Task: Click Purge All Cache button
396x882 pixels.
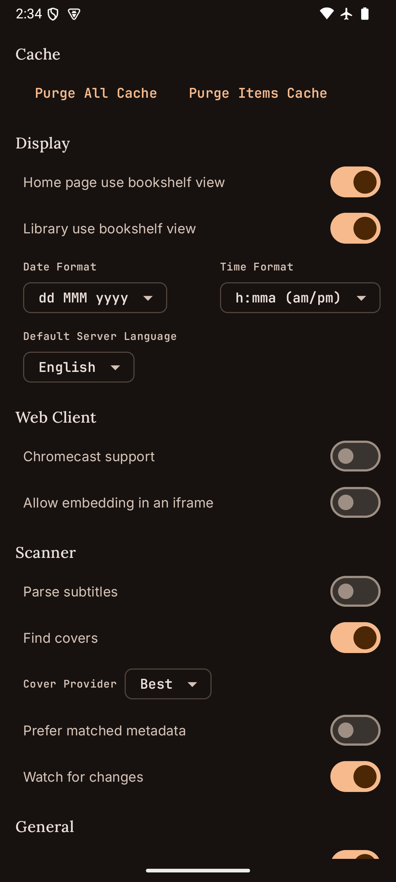Action: point(96,93)
